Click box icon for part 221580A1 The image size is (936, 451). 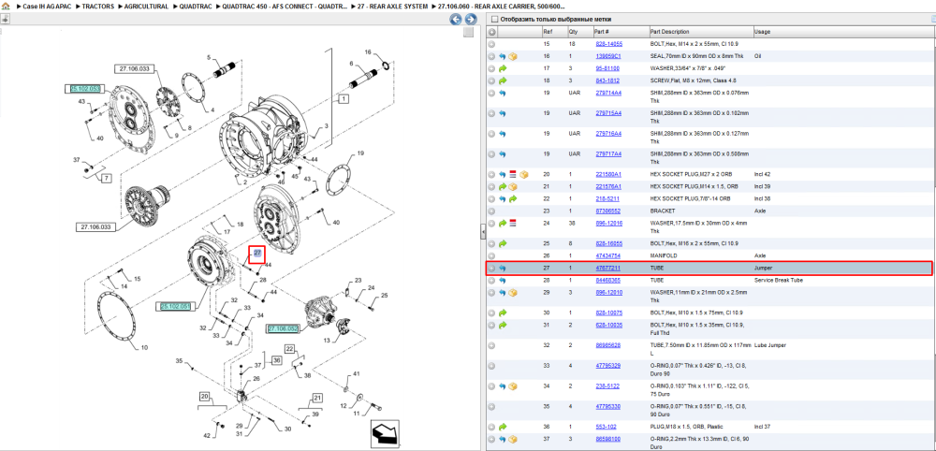click(x=523, y=174)
